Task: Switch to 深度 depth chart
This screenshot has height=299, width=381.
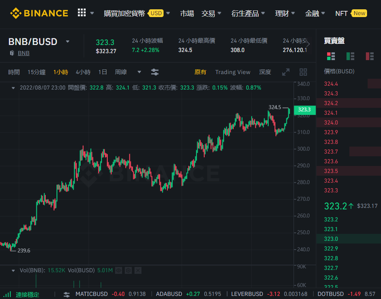Action: (x=265, y=72)
